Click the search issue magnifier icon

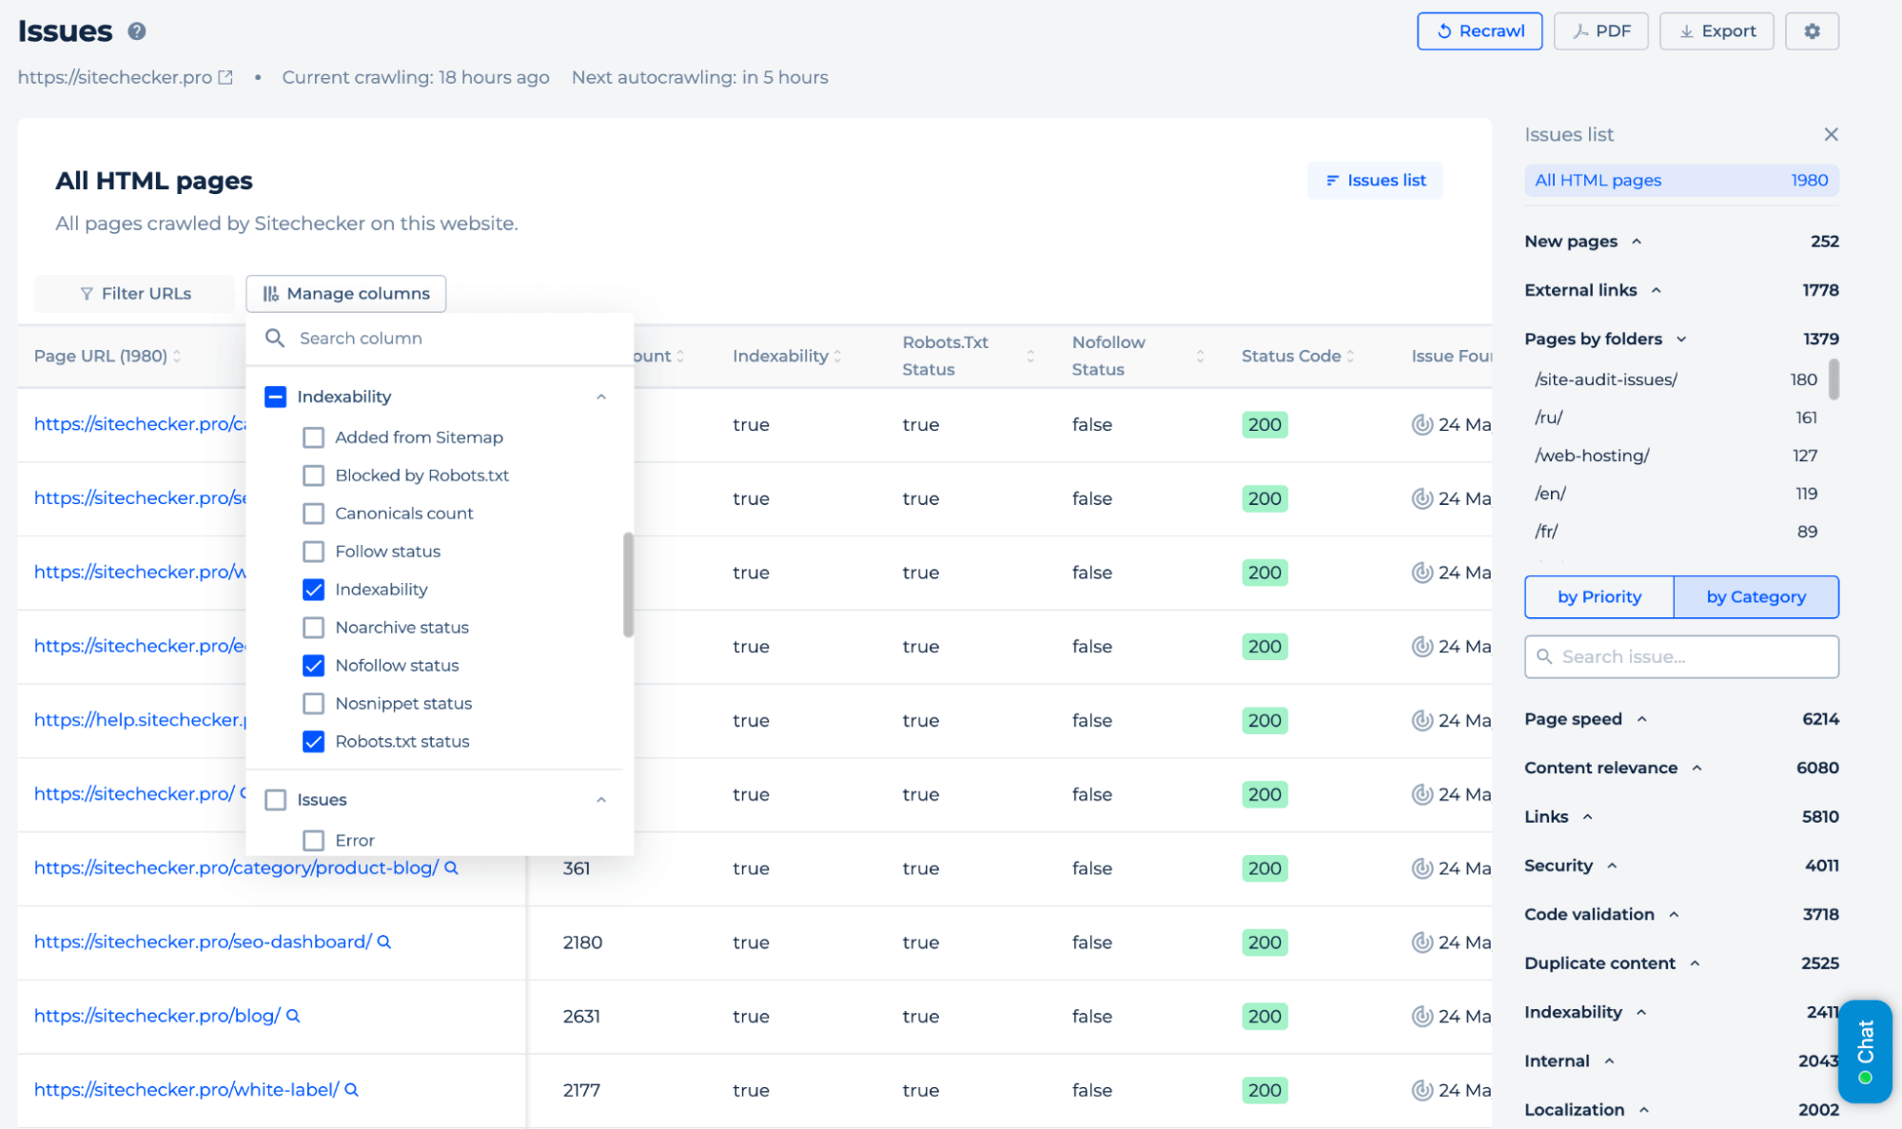pyautogui.click(x=1544, y=656)
